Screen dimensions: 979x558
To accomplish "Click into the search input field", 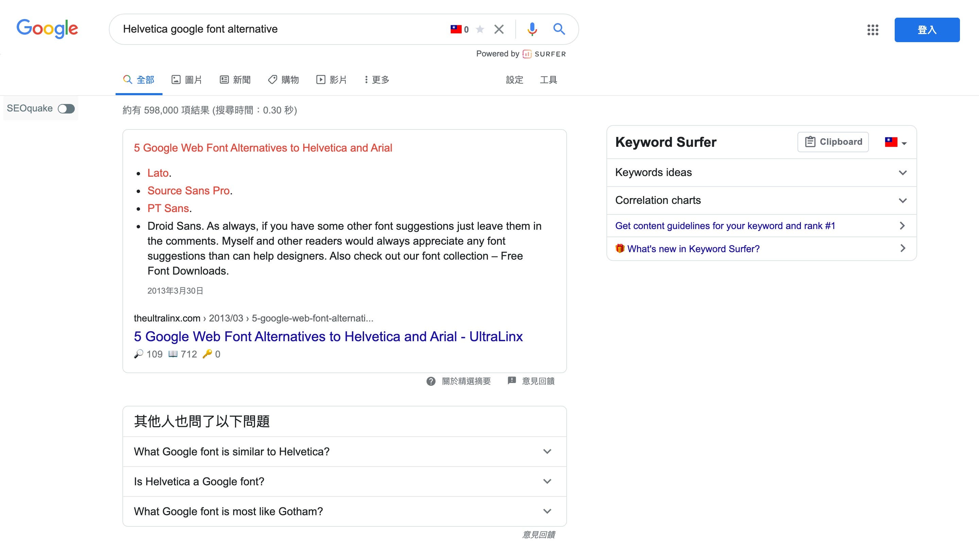I will tap(282, 29).
